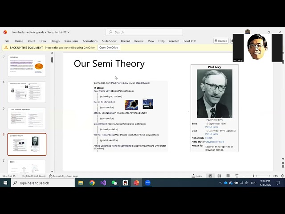Open the Draw ribbon tab

pyautogui.click(x=43, y=41)
